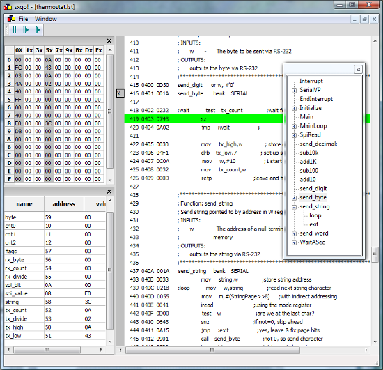The image size is (383, 370).
Task: Expand the WaitASec tree node
Action: 294,242
